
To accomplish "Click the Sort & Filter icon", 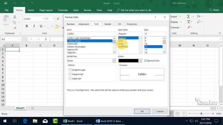I will coord(199,16).
